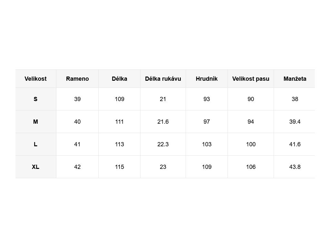Select the M size row label
Screen dimensions: 330x248
click(35, 122)
